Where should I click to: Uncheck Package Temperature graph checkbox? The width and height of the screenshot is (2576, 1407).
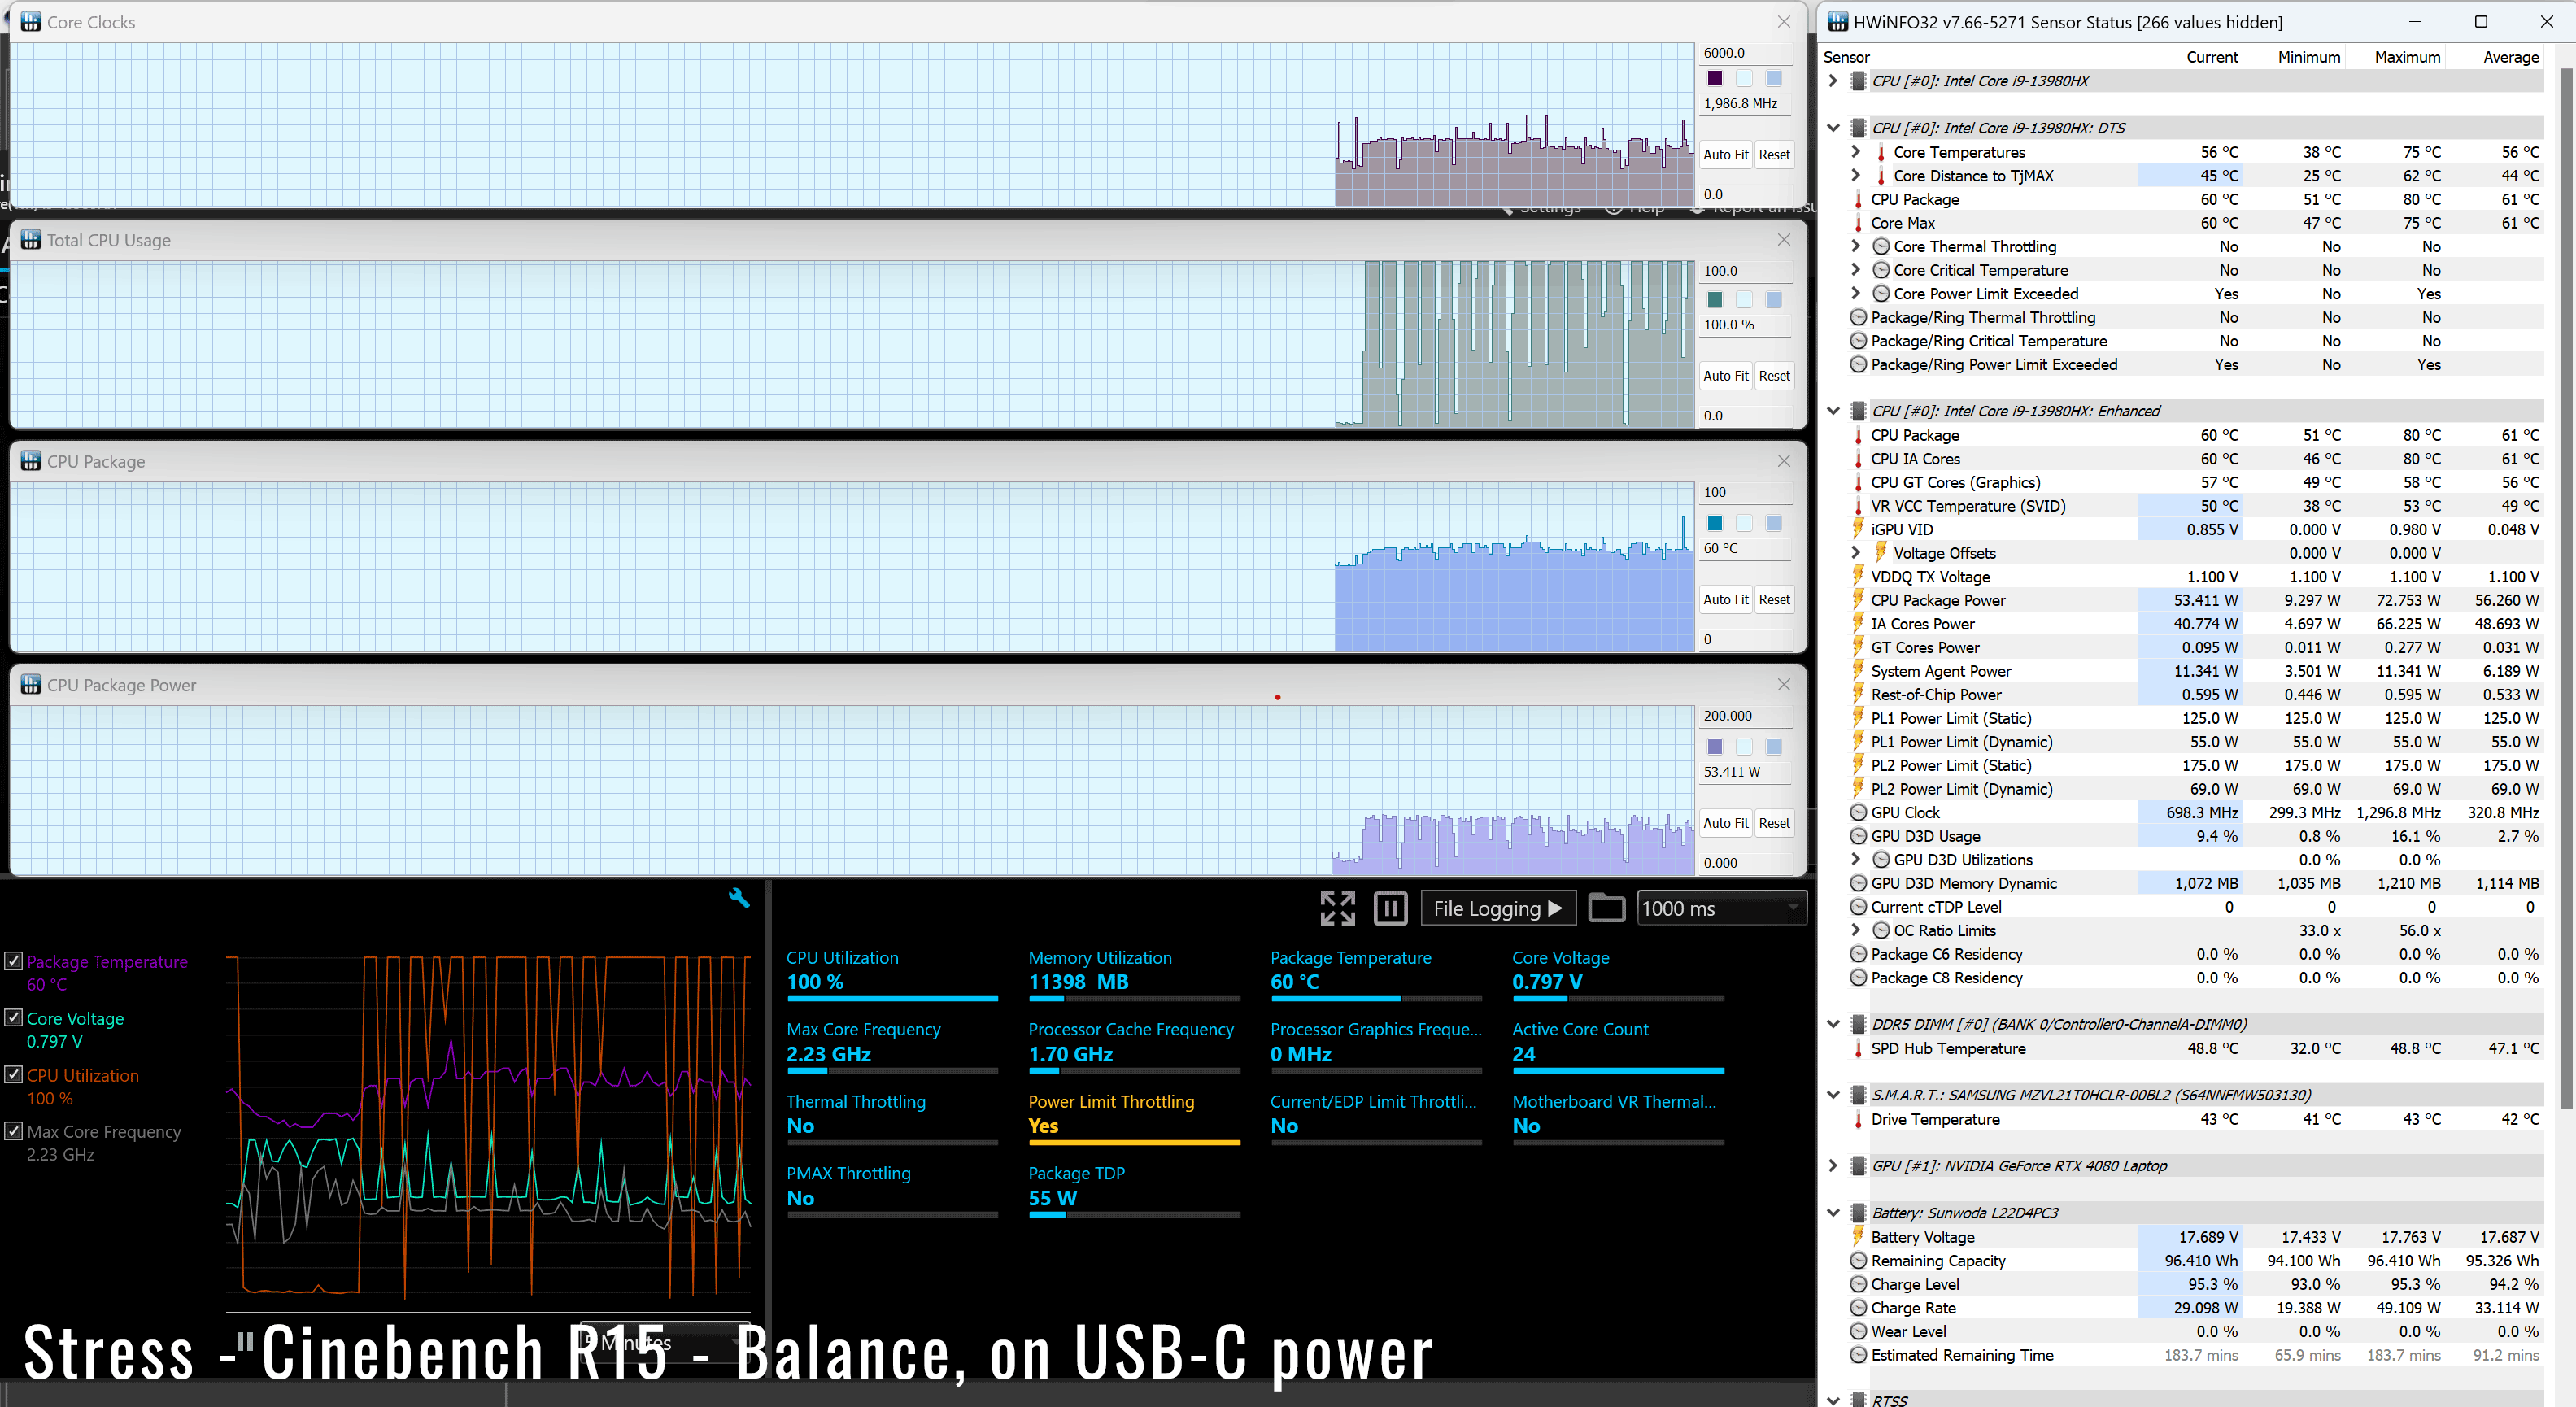pyautogui.click(x=14, y=961)
